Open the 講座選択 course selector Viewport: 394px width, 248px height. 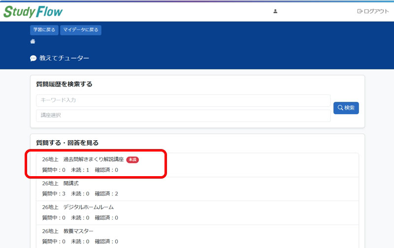click(x=183, y=115)
